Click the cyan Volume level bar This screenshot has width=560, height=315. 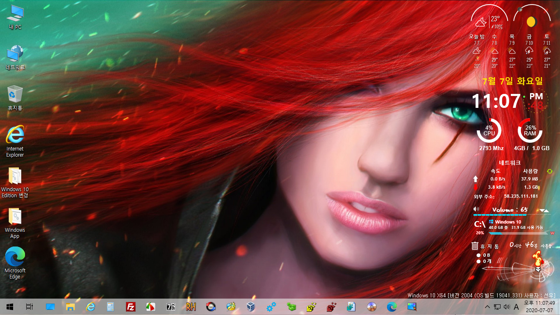point(501,214)
